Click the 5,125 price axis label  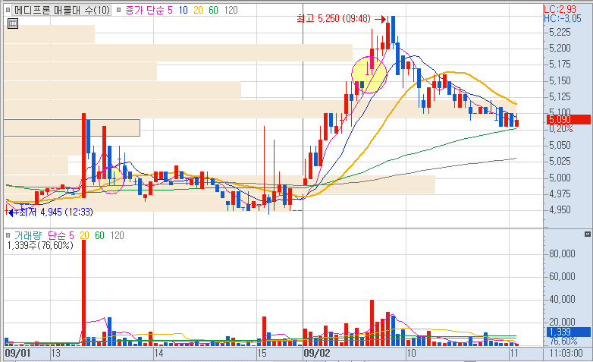tap(560, 96)
